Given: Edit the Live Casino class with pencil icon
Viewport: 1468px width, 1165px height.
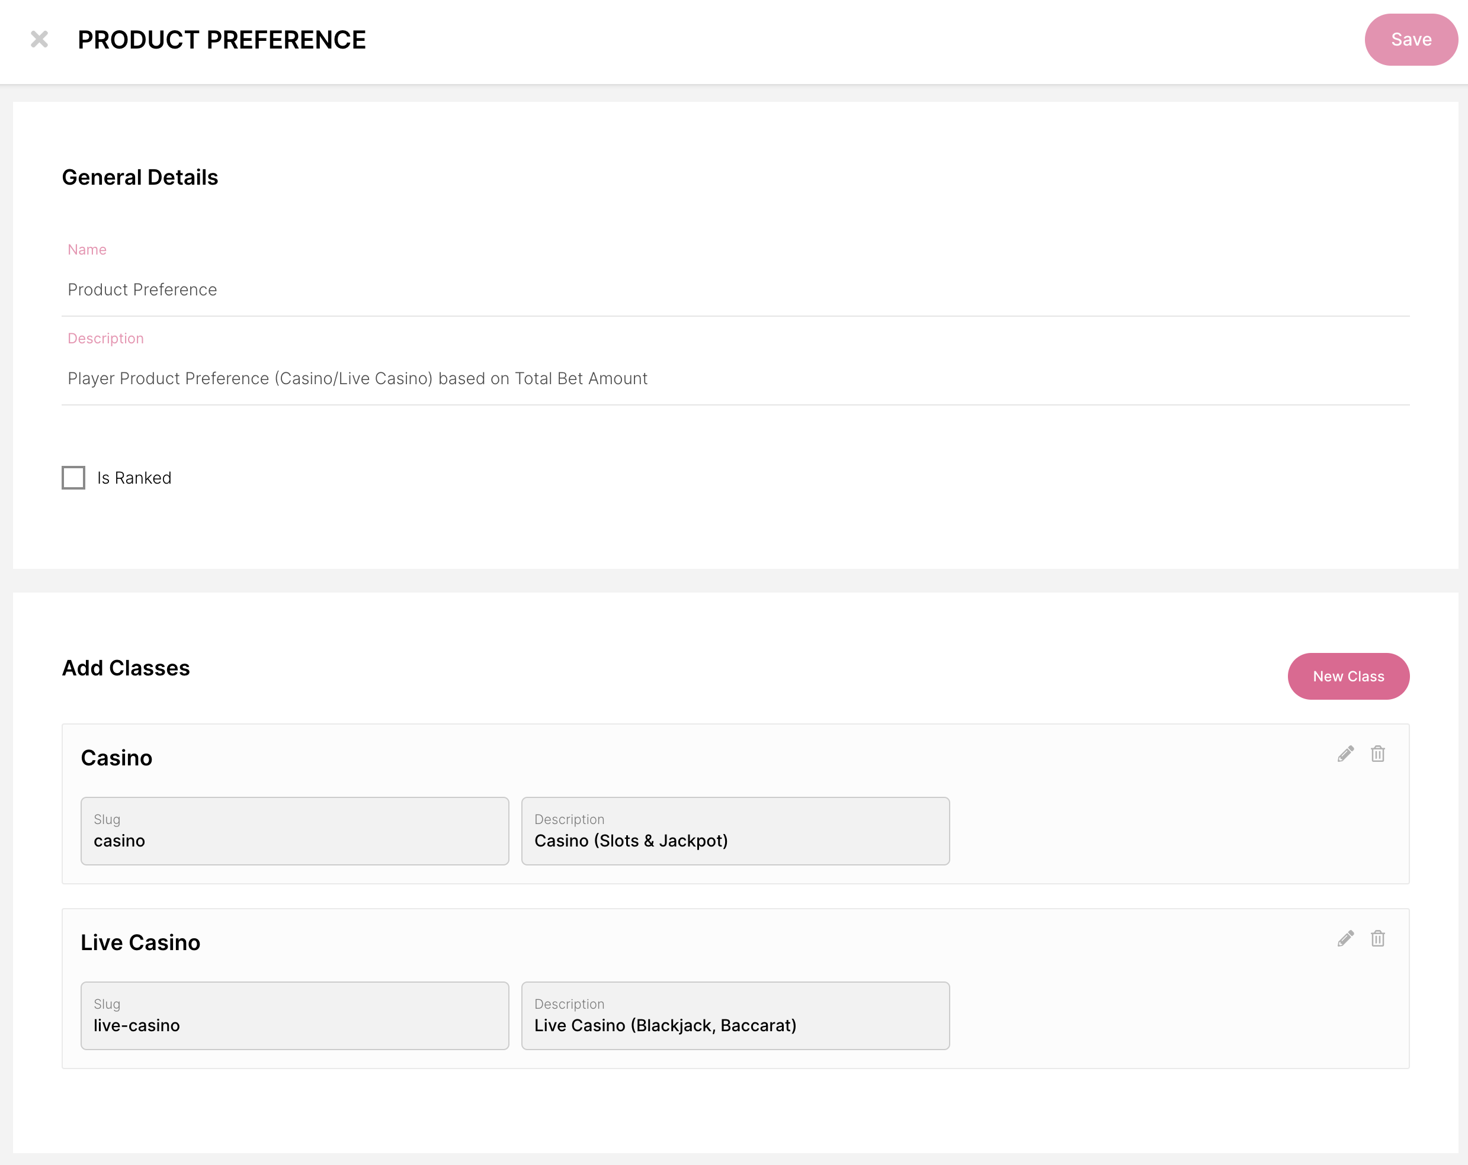Looking at the screenshot, I should 1345,938.
